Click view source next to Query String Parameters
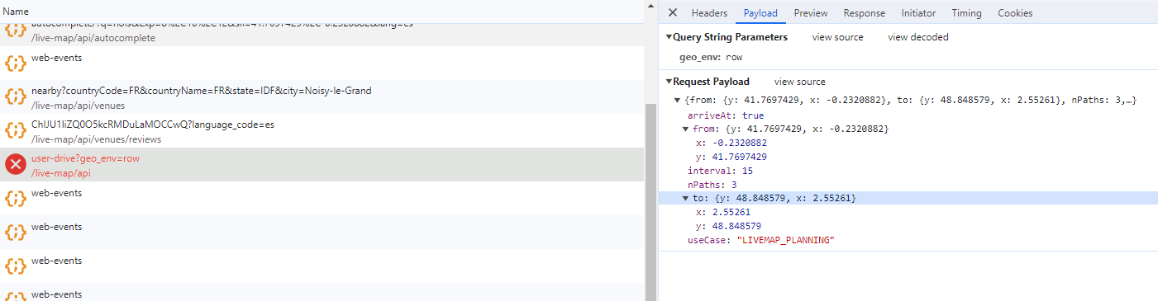 tap(837, 37)
